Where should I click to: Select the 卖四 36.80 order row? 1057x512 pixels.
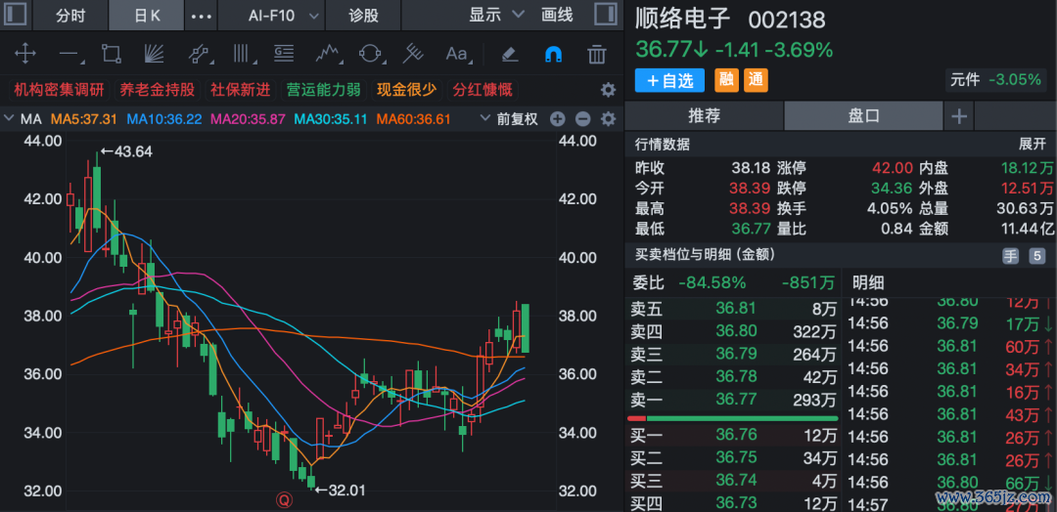pyautogui.click(x=733, y=331)
